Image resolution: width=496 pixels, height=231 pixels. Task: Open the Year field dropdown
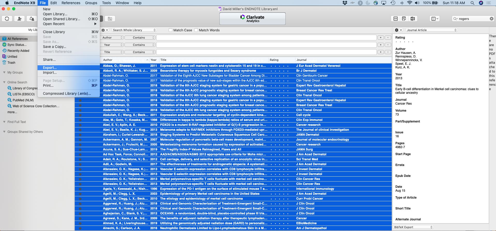pos(112,45)
